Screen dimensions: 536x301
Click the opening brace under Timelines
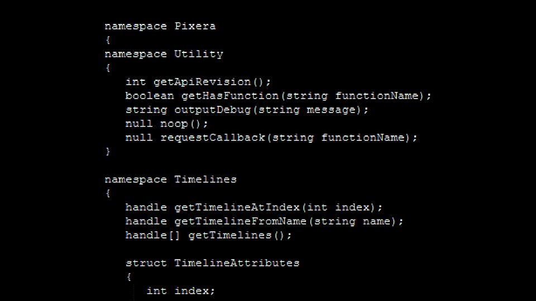point(108,193)
